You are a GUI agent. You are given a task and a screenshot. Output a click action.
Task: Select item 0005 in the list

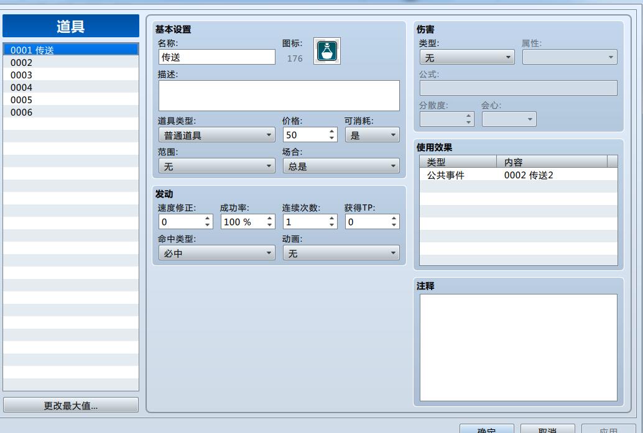point(70,99)
